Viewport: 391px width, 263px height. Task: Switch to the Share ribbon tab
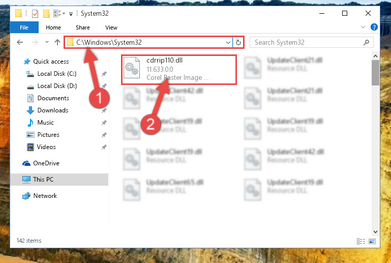(83, 27)
